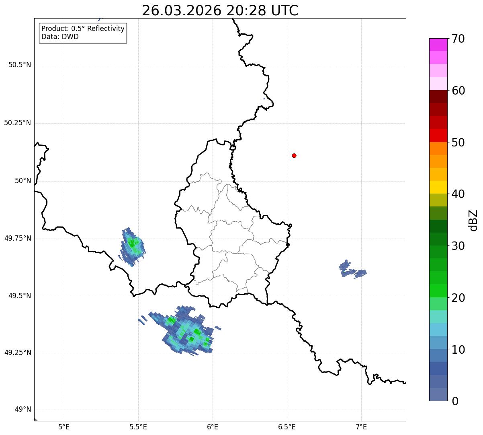
Task: Click the colorbar label '20'
Action: point(458,298)
